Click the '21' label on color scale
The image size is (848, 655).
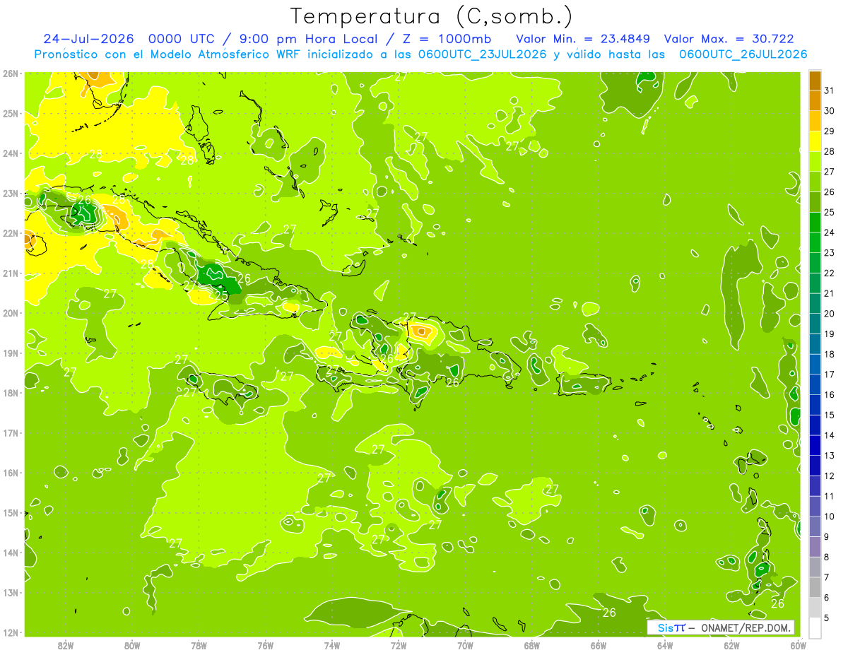tap(830, 293)
